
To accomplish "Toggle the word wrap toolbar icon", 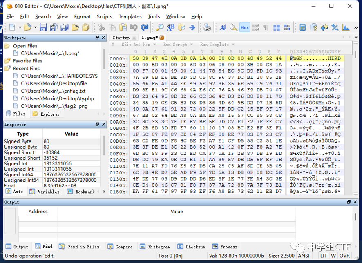I will tap(255, 27).
